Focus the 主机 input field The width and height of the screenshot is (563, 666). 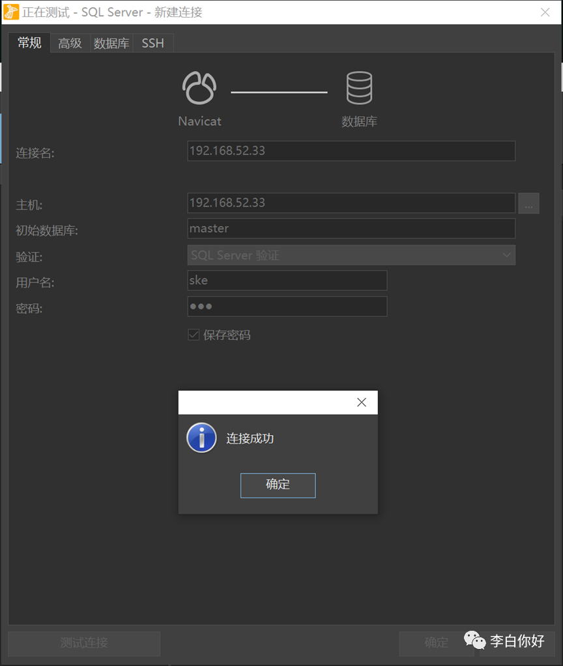click(x=351, y=203)
